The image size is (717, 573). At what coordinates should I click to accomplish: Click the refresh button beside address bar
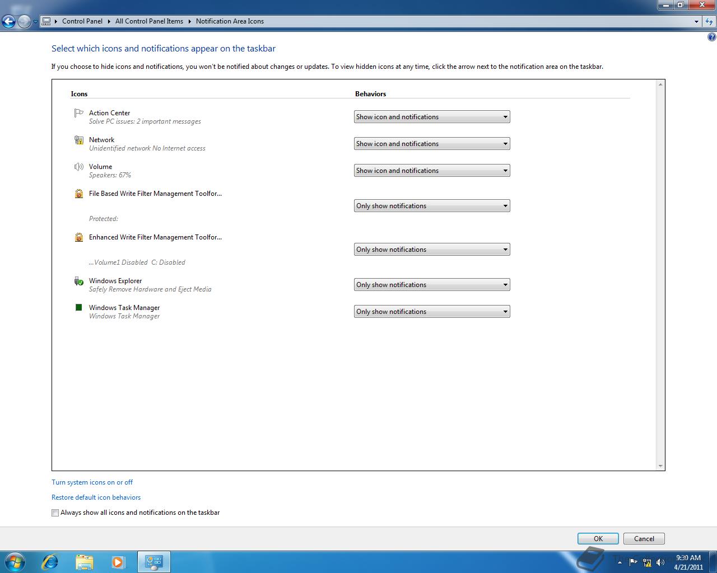pos(709,21)
